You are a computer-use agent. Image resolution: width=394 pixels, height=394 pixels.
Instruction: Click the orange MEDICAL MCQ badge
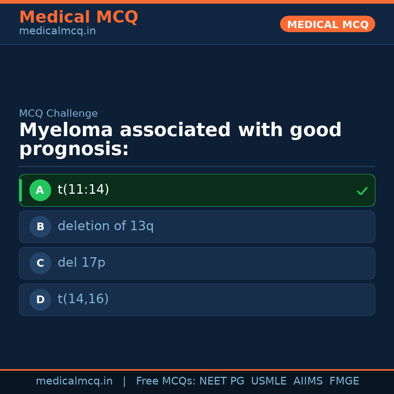pyautogui.click(x=327, y=24)
